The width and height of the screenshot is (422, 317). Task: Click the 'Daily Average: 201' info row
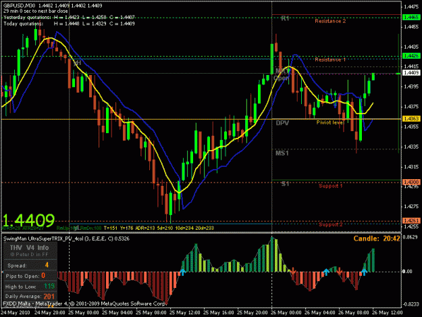[x=30, y=296]
